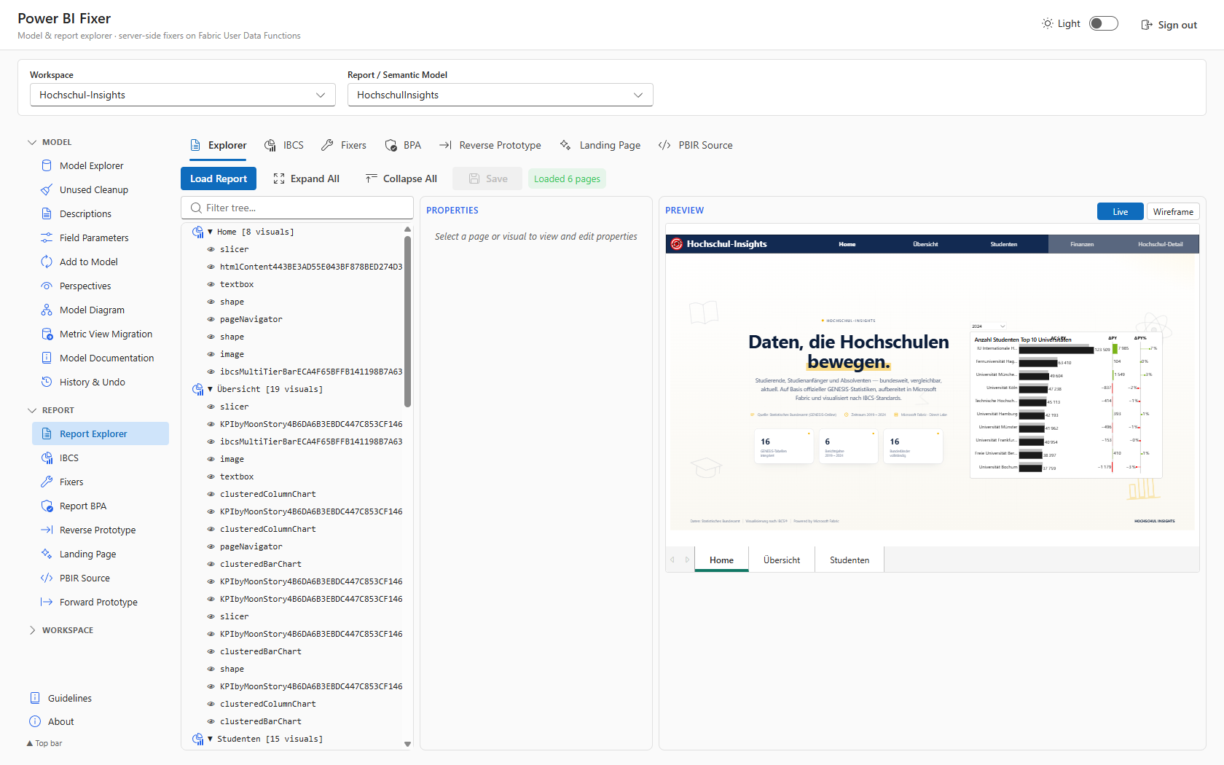Collapse the Übersicht page tree node
This screenshot has width=1224, height=765.
[x=210, y=389]
